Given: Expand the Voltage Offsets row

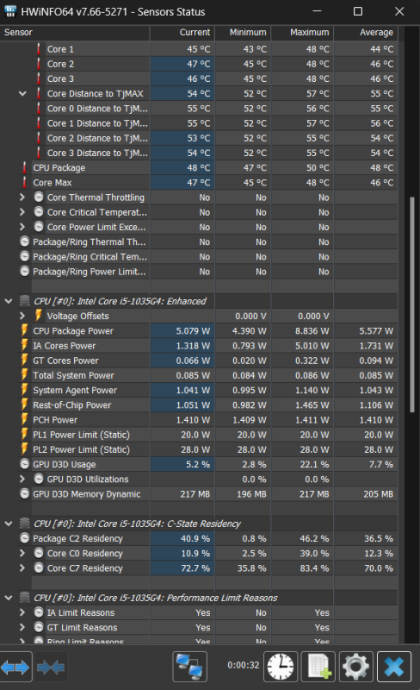Looking at the screenshot, I should [x=22, y=316].
